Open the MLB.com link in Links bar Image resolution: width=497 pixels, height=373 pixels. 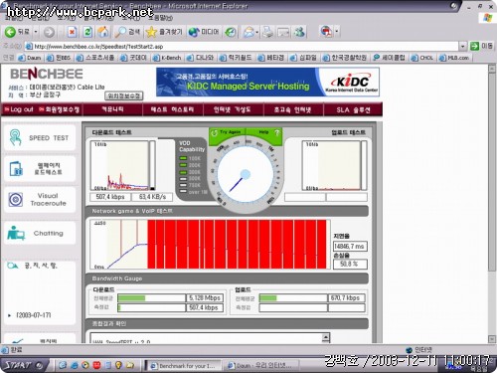[454, 58]
